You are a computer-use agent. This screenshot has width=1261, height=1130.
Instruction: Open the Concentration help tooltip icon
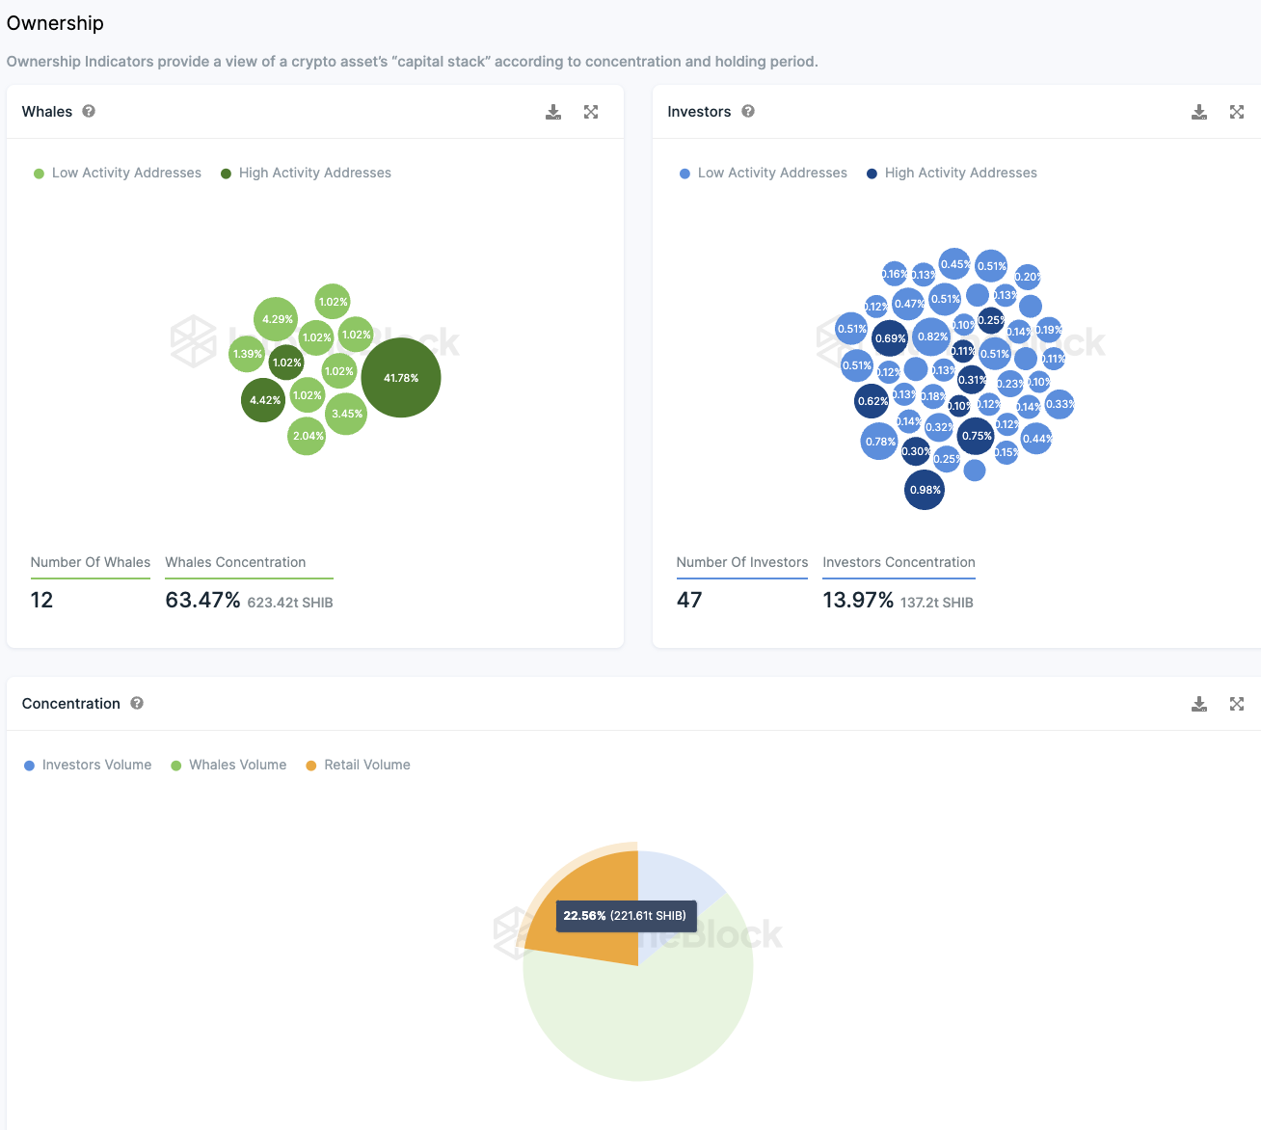(137, 703)
